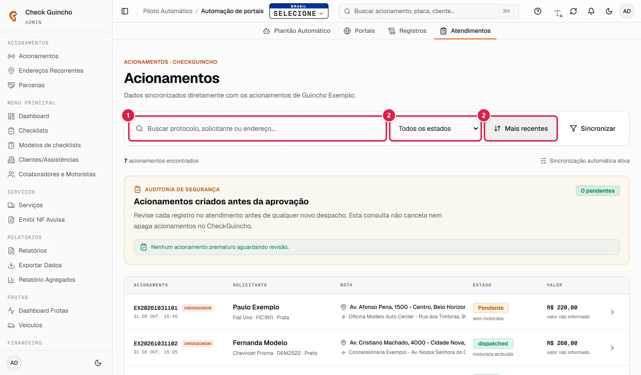Open the notifications bell
This screenshot has height=375, width=641.
pos(591,11)
